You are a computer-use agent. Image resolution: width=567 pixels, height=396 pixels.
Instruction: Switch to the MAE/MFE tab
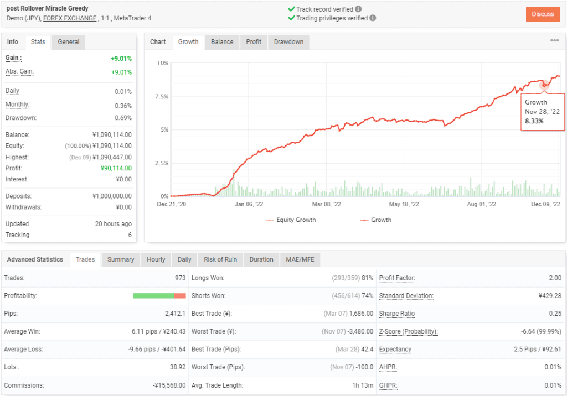[300, 259]
